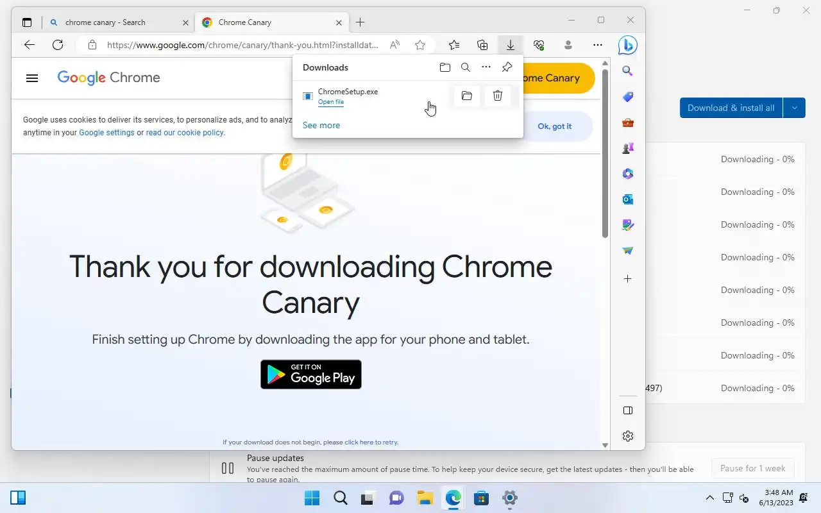Viewport: 821px width, 513px height.
Task: Select the Chrome Canary tab
Action: click(271, 22)
